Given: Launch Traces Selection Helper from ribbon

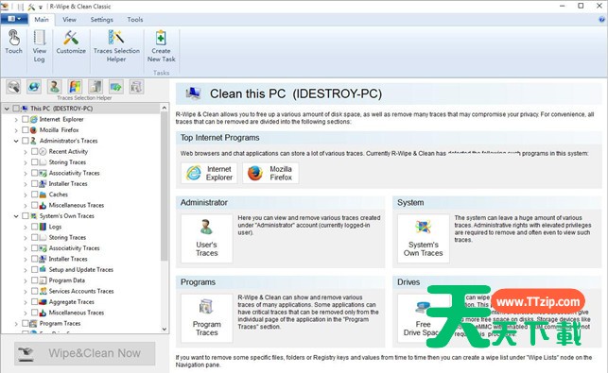Looking at the screenshot, I should [116, 46].
